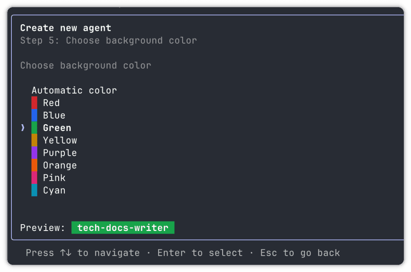Click the green color swatch
411x272 pixels.
[34, 128]
